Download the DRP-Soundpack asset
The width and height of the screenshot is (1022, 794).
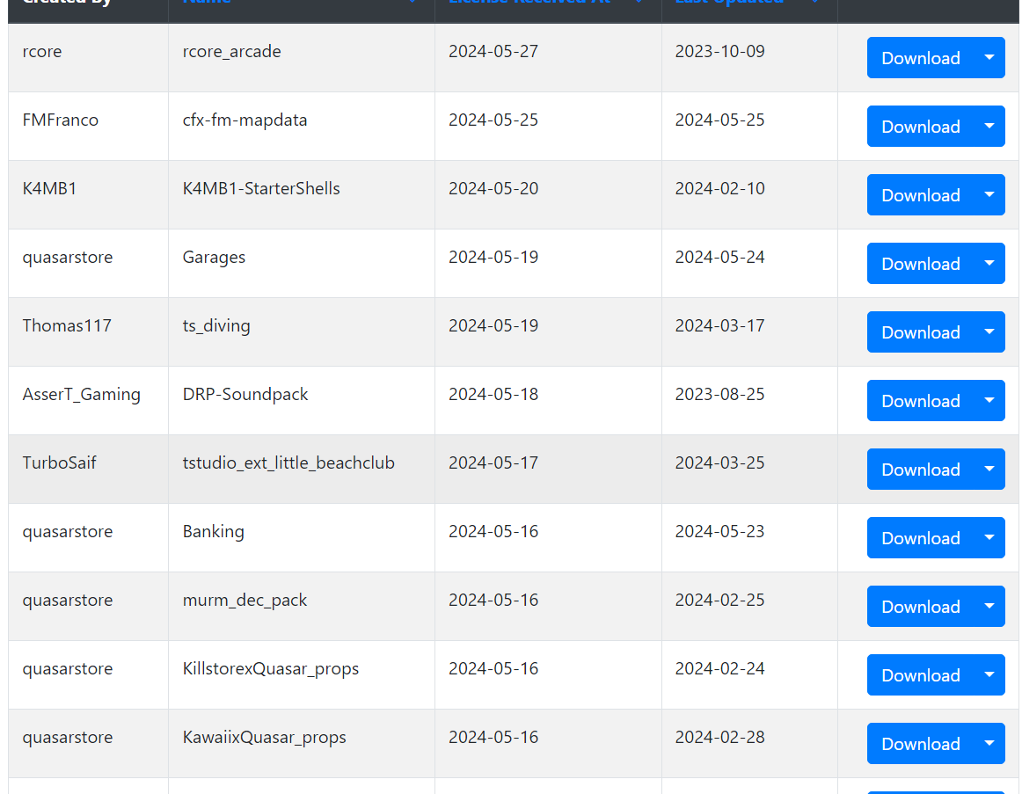tap(920, 401)
